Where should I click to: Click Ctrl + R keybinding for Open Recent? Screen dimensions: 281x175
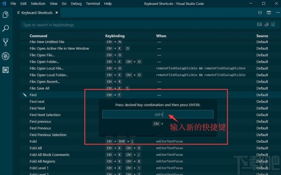point(114,82)
